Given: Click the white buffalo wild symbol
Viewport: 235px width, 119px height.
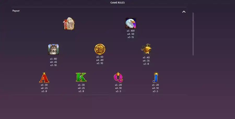Looking at the screenshot, I should tap(69, 24).
